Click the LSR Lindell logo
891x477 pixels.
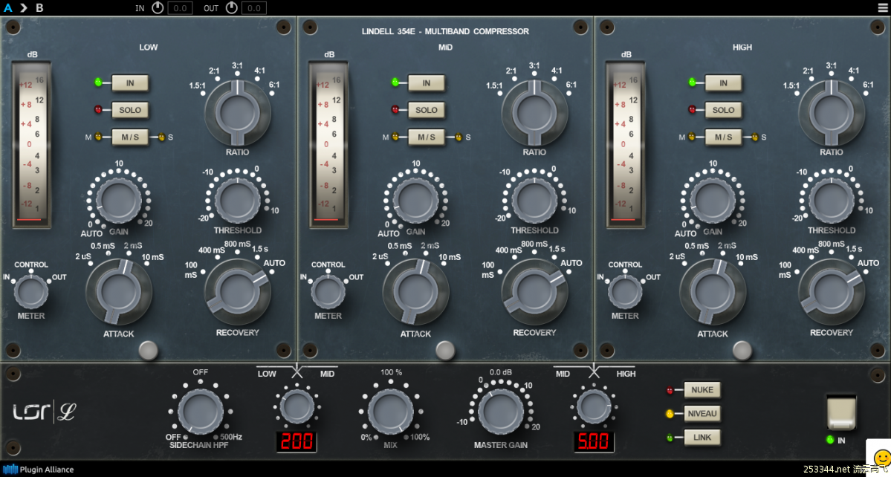(x=45, y=412)
